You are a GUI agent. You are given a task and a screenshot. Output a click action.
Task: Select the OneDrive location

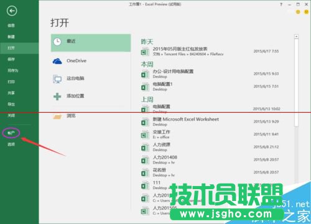pyautogui.click(x=91, y=61)
